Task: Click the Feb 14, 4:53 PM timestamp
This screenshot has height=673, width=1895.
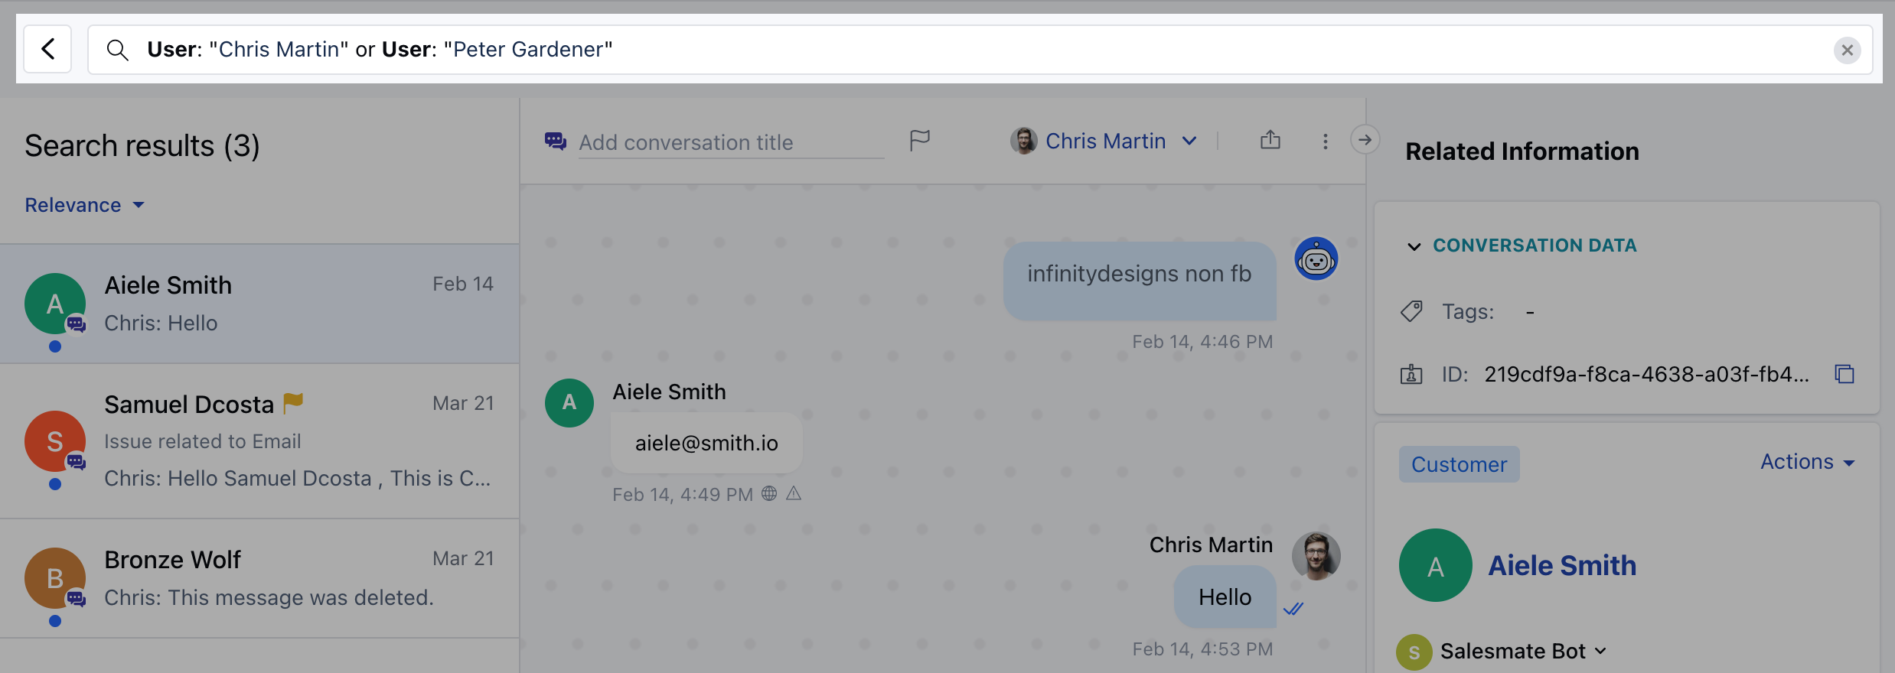Action: point(1203,649)
